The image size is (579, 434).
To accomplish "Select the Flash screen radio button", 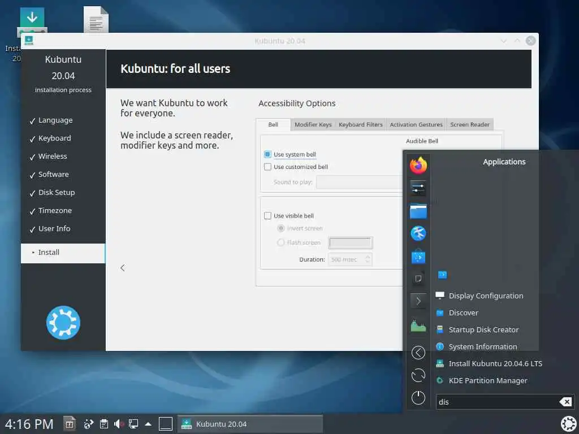I will (x=280, y=242).
